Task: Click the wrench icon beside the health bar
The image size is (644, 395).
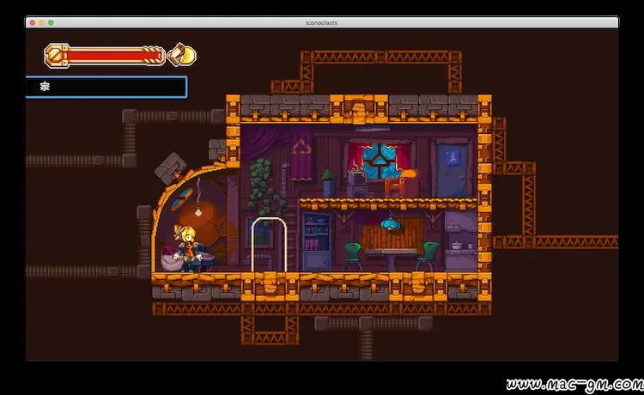Action: [182, 55]
